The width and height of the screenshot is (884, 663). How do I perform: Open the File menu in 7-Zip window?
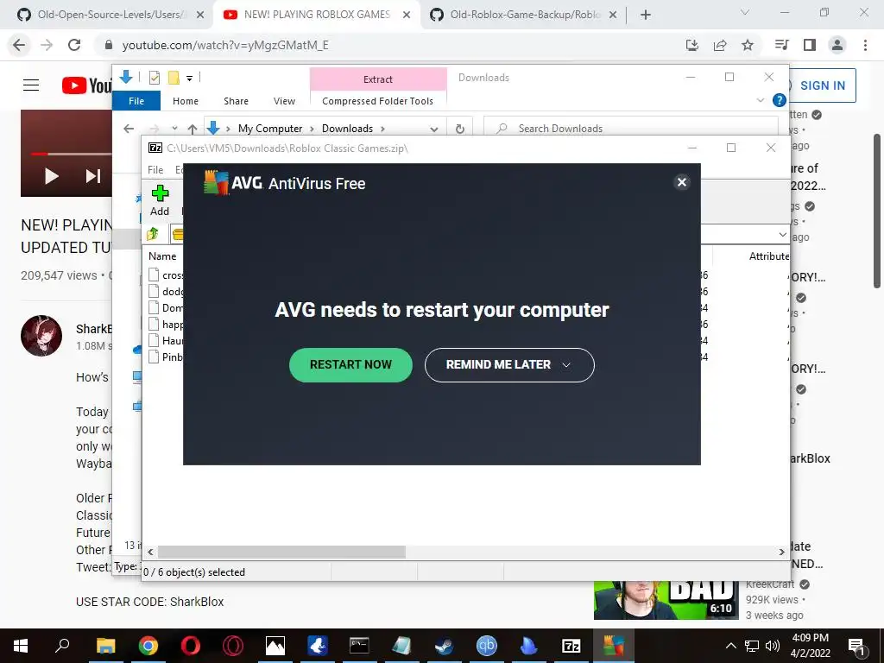point(155,170)
